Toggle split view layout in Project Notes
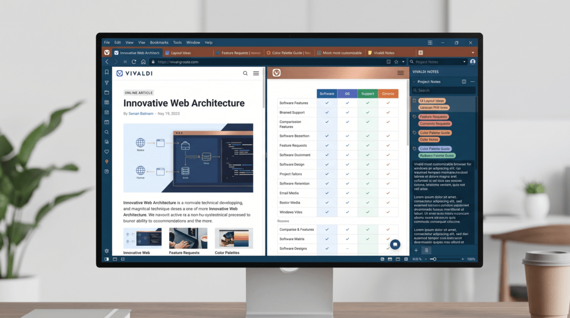The image size is (570, 318). pos(464,82)
